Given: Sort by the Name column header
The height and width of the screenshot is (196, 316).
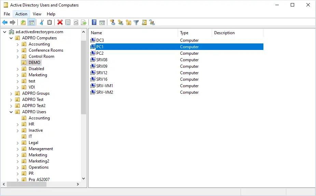Looking at the screenshot, I should click(133, 33).
